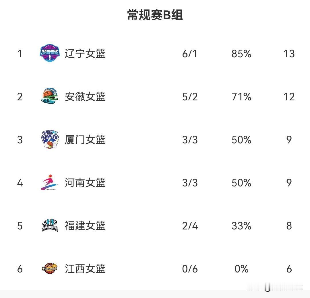
Task: Click the Anhui crocodile team logo
Action: (50, 96)
